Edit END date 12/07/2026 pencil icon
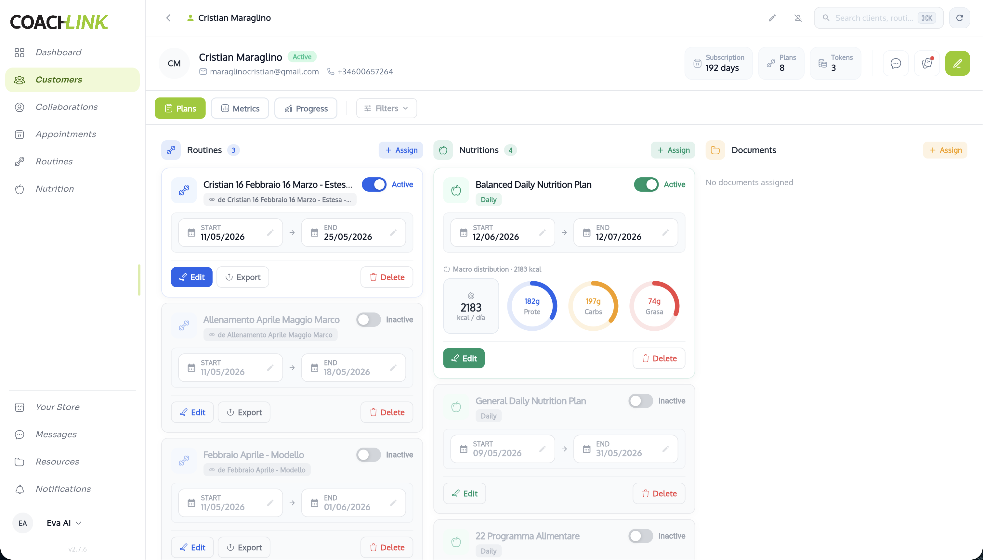The height and width of the screenshot is (560, 983). coord(665,232)
